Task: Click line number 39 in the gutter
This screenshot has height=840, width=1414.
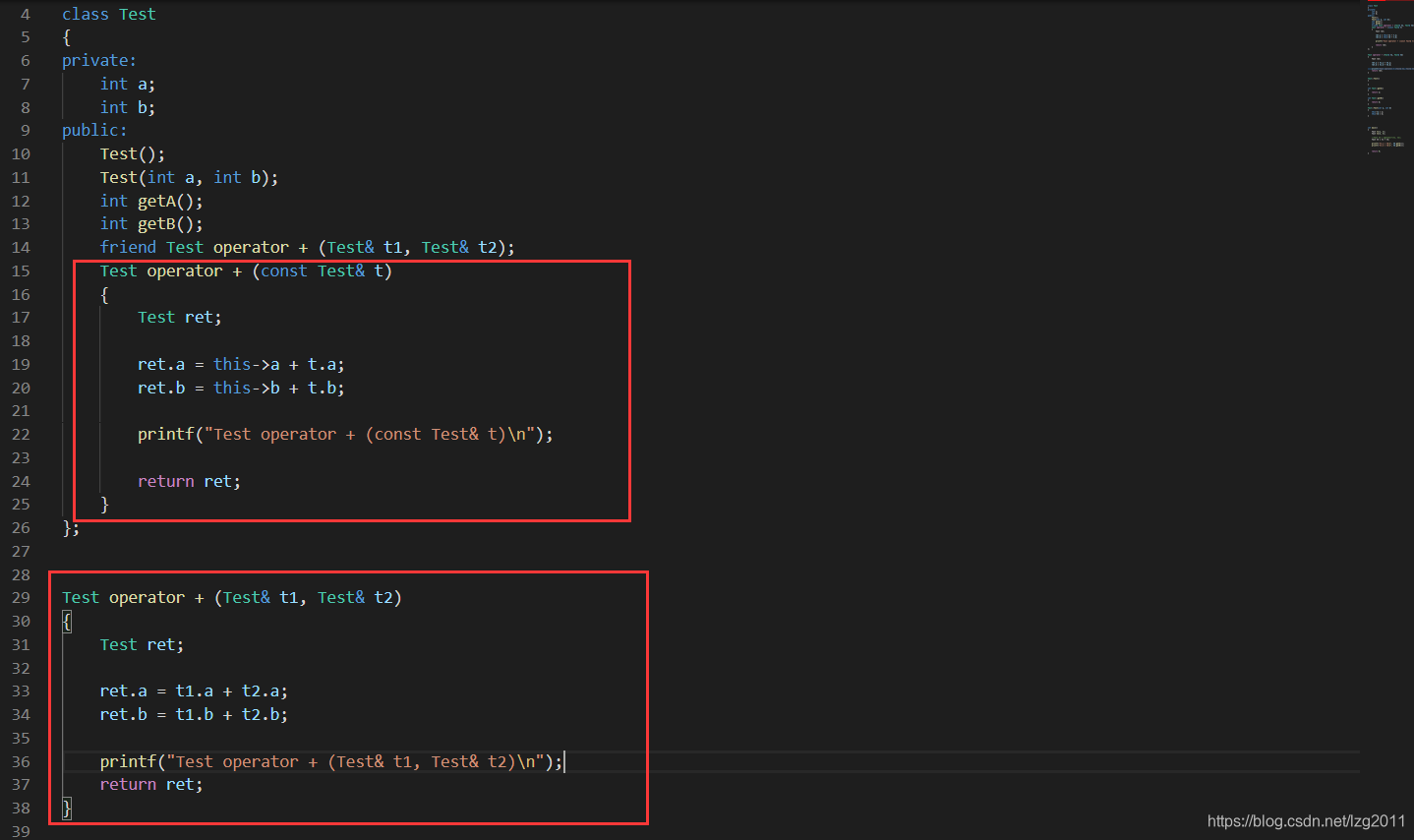Action: point(21,832)
